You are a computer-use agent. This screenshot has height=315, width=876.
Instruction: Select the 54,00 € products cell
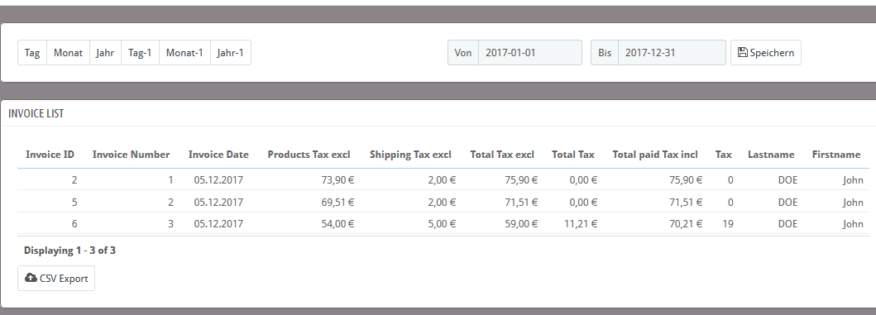pyautogui.click(x=337, y=223)
